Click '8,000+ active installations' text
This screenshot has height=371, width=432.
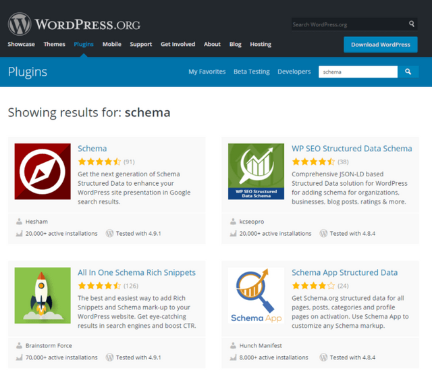(x=273, y=357)
